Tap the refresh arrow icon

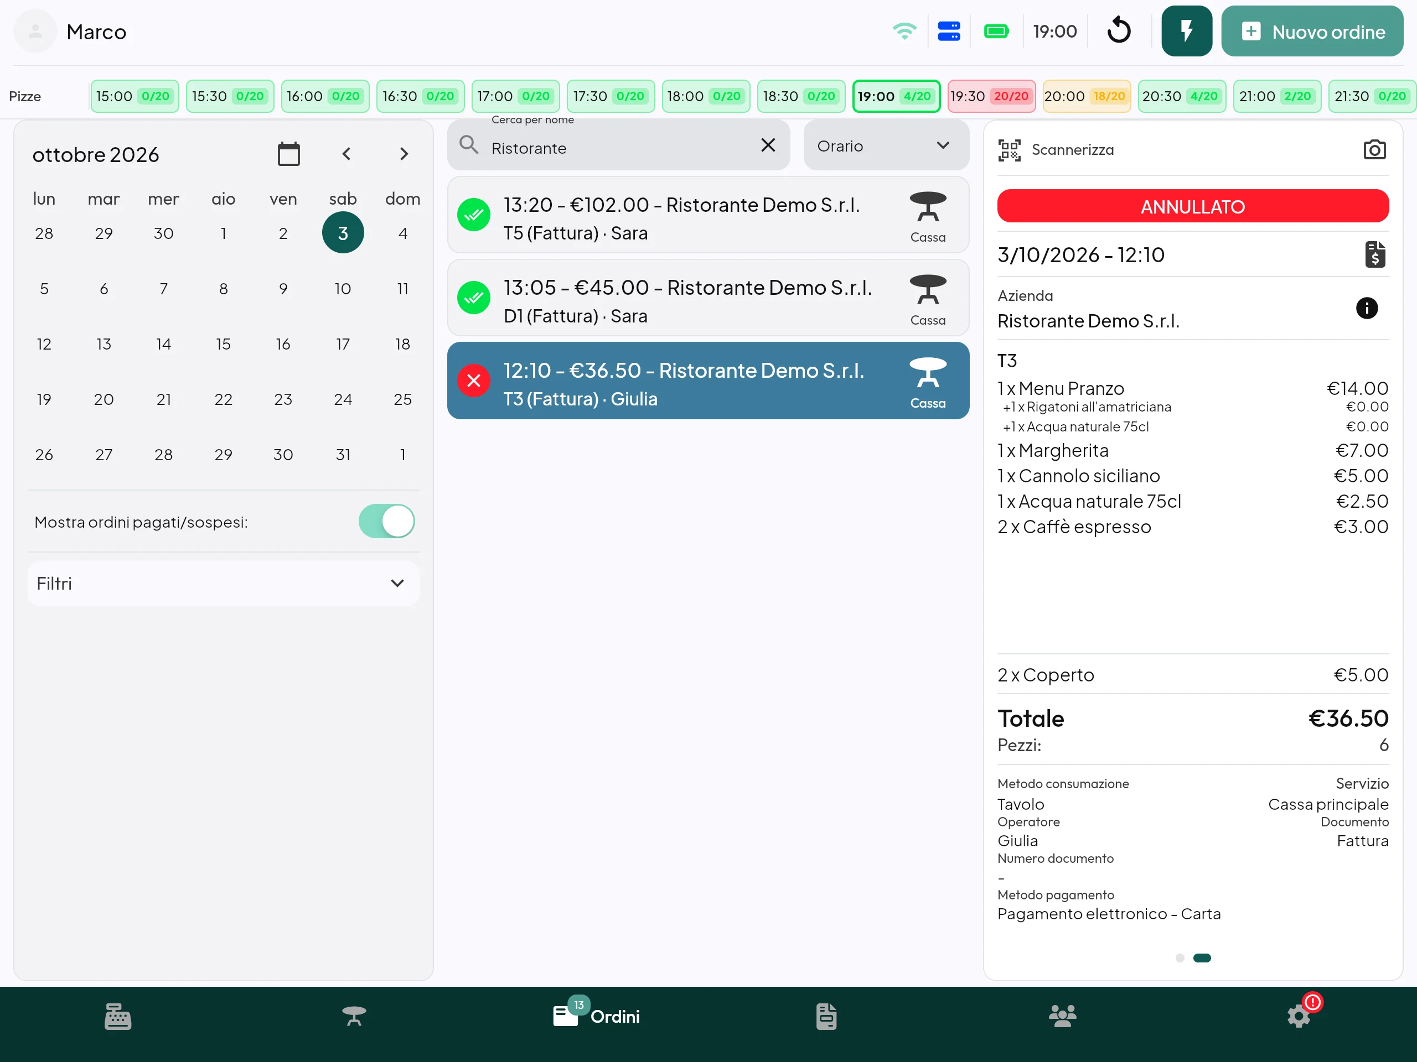click(1119, 31)
